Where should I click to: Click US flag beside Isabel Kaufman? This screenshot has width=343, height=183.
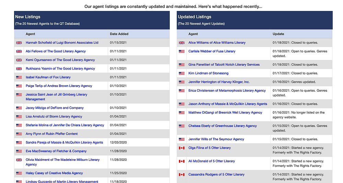point(19,77)
